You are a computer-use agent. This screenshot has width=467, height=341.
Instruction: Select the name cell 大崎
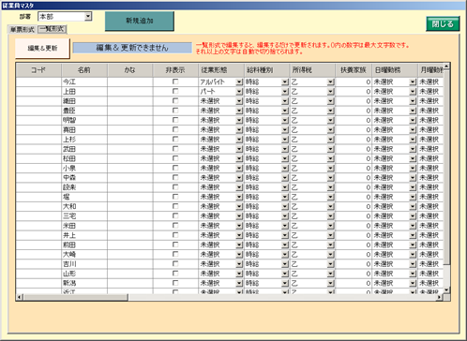tap(84, 255)
